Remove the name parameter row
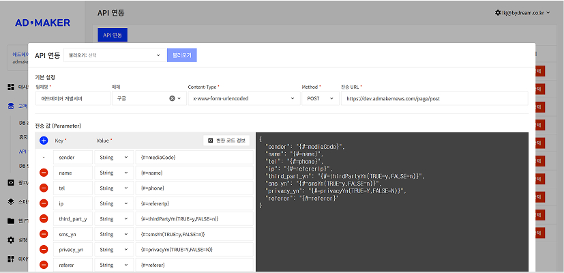Screen dimensions: 564x273 click(44, 173)
